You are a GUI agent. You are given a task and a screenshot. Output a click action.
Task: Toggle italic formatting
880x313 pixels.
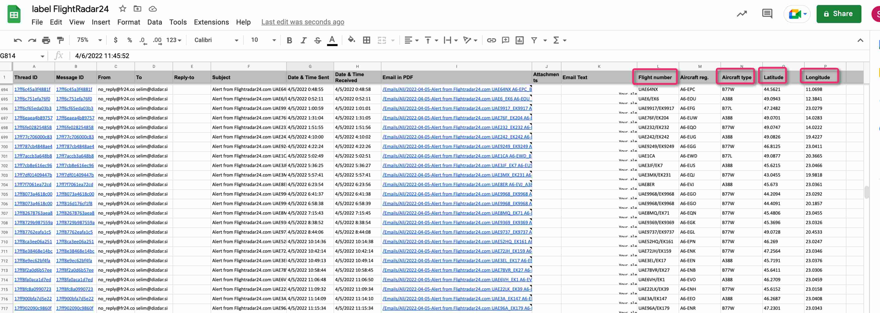pyautogui.click(x=303, y=40)
